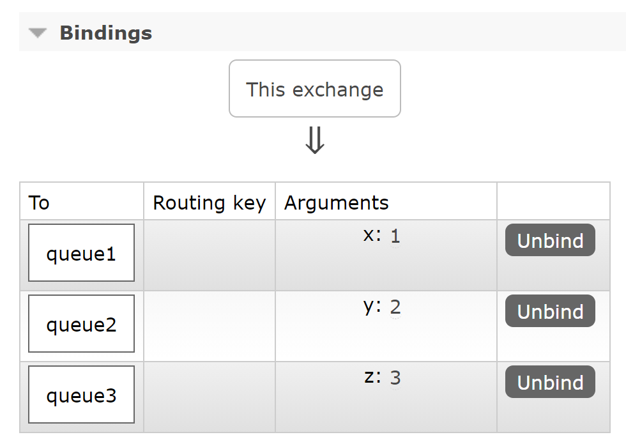Click the This exchange box
This screenshot has width=626, height=444.
[x=314, y=89]
